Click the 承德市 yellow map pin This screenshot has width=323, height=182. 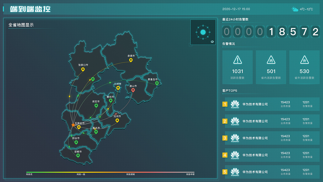click(131, 60)
